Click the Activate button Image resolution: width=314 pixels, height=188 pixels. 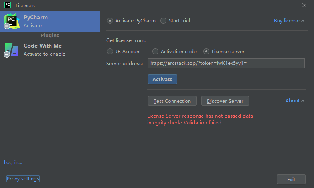[162, 79]
